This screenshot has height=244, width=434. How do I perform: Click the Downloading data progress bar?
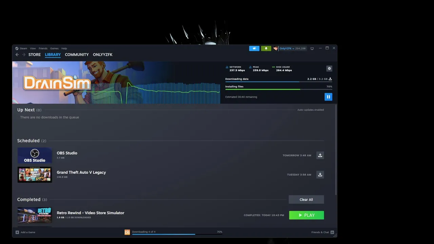pyautogui.click(x=279, y=82)
